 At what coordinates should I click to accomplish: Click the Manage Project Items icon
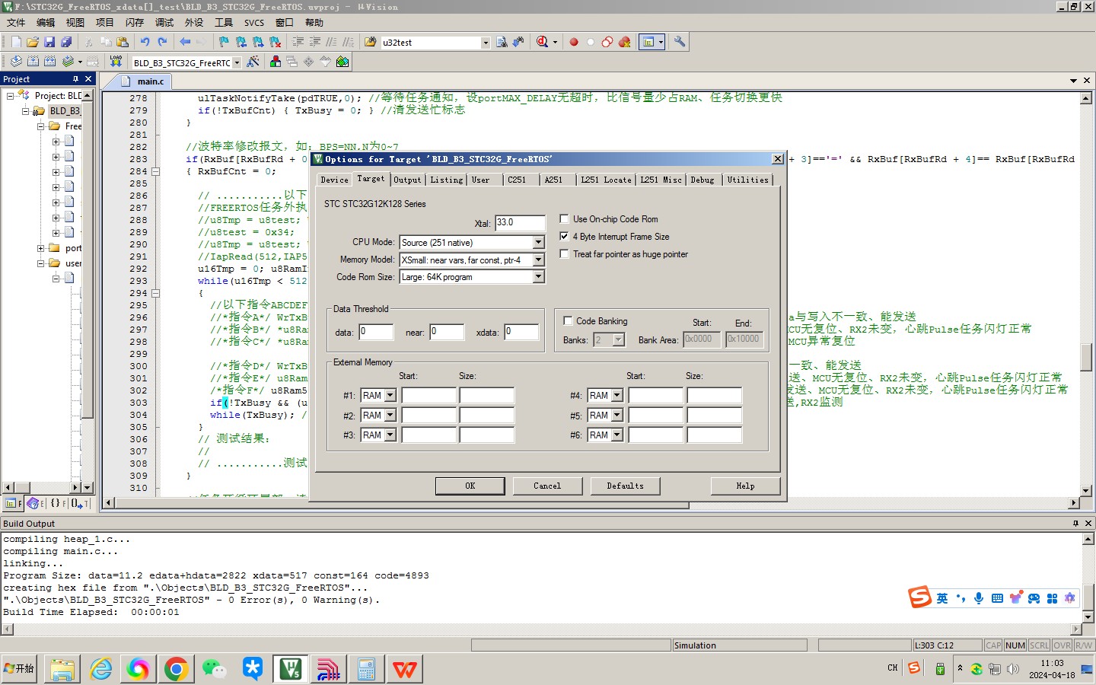[x=276, y=62]
